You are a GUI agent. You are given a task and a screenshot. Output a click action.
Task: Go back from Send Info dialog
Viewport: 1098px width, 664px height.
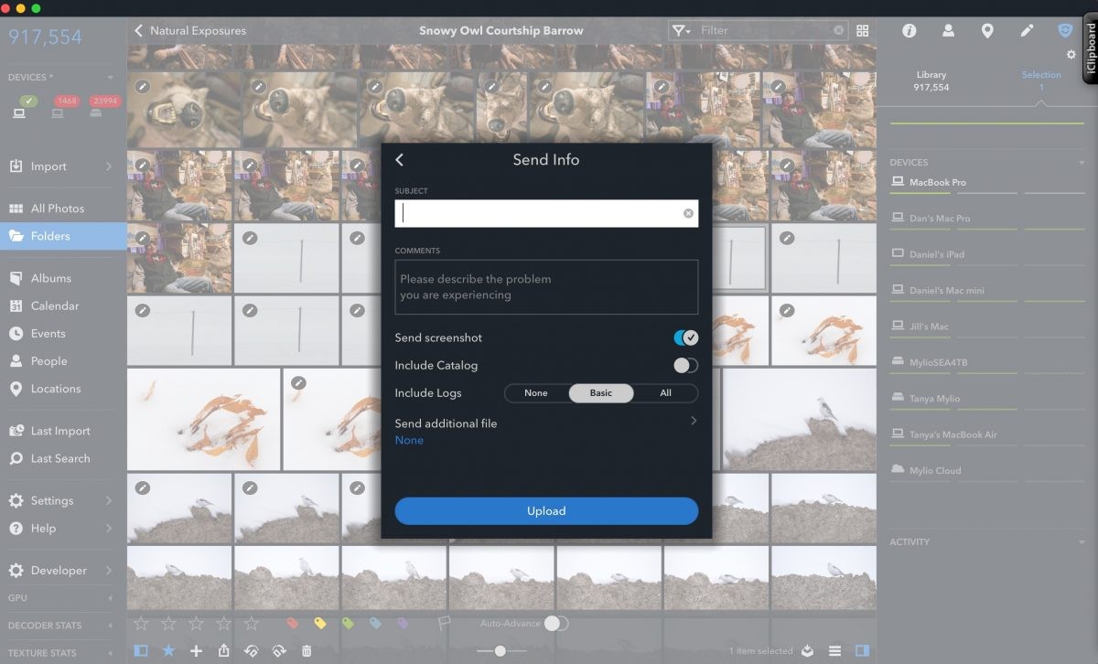coord(399,159)
